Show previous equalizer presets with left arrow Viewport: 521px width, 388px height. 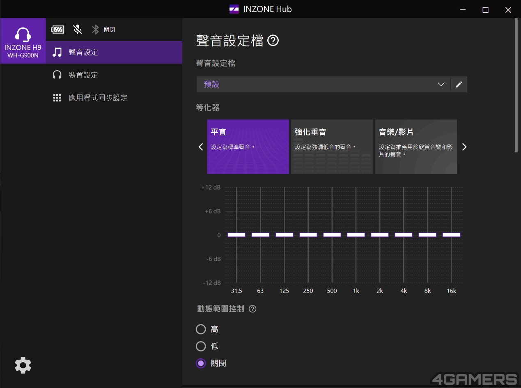[x=201, y=147]
